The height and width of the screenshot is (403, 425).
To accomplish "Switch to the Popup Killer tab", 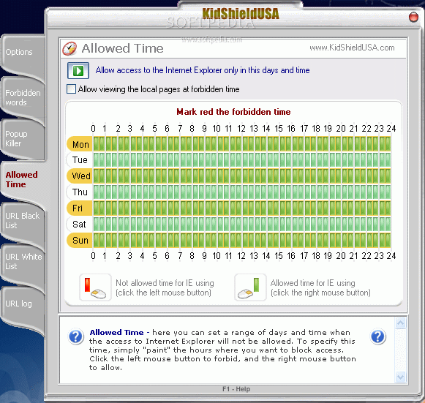I will [23, 139].
